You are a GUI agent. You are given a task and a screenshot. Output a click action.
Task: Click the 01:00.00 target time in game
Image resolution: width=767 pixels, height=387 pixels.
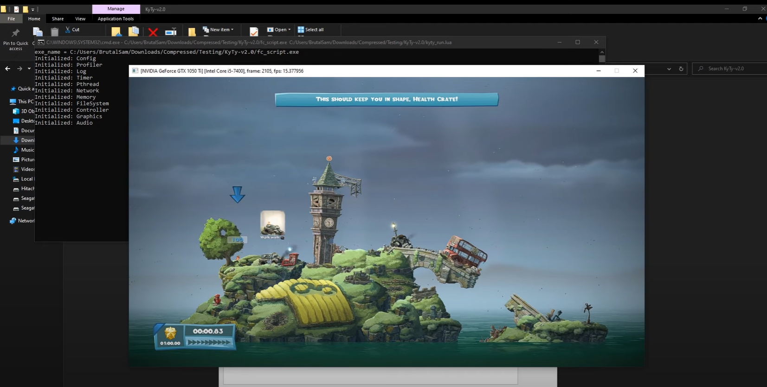170,343
